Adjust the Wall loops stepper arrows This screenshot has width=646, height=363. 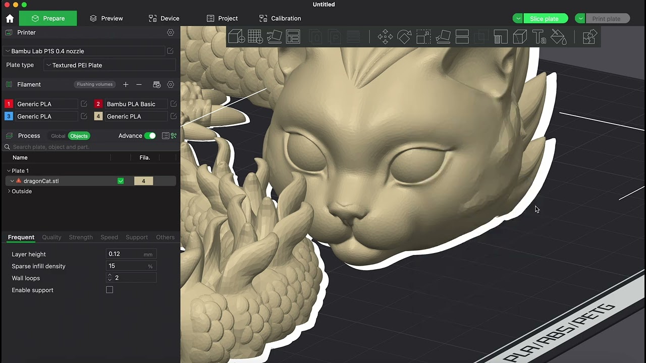point(110,278)
